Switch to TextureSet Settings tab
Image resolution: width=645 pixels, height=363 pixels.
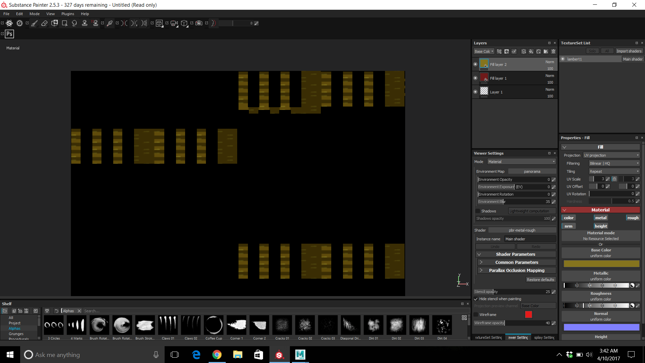(x=488, y=337)
